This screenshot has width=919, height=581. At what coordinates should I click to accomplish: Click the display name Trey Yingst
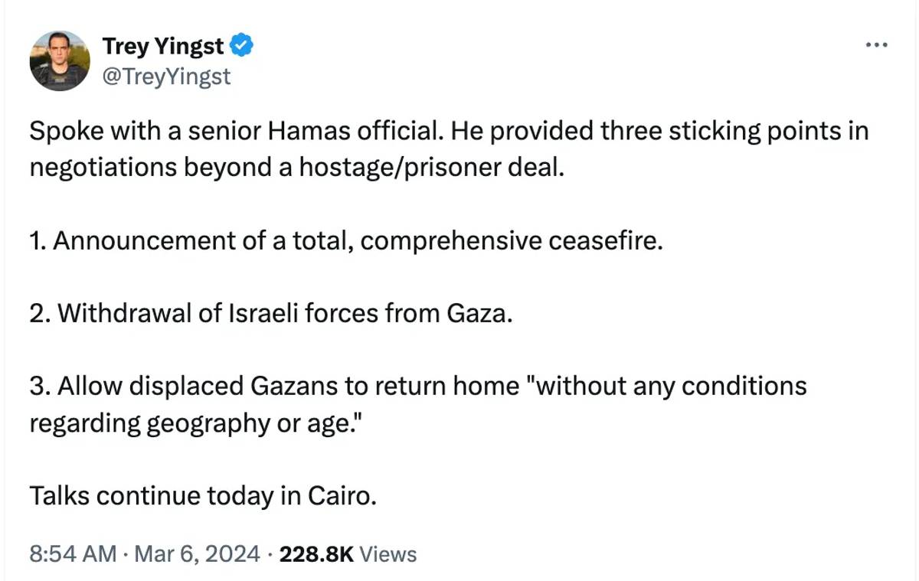click(163, 46)
